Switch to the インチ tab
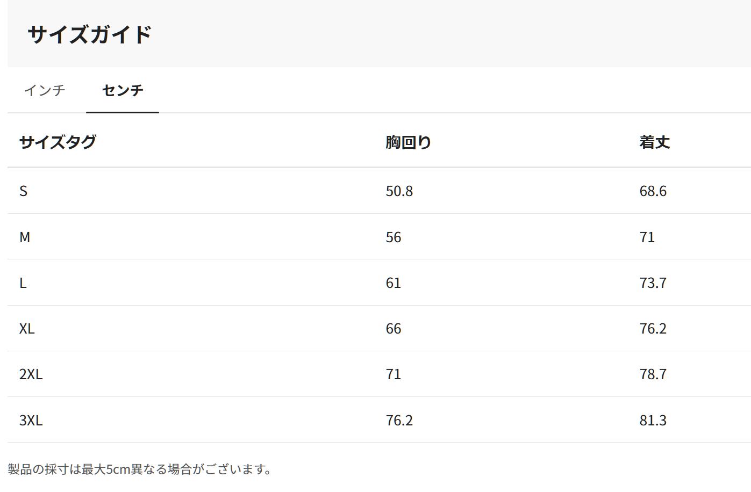 pyautogui.click(x=45, y=90)
